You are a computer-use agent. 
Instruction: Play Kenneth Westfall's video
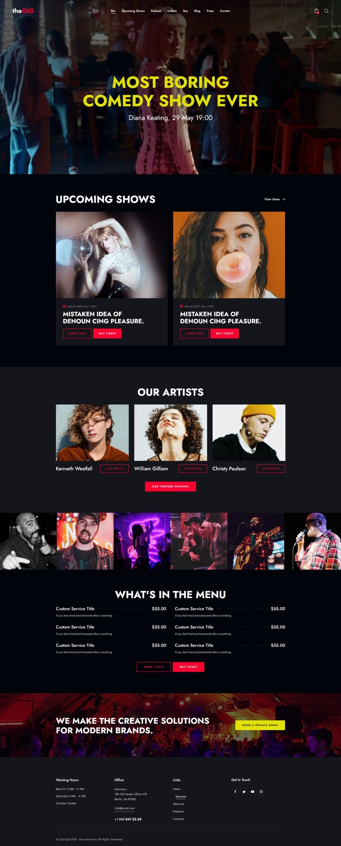(x=92, y=432)
